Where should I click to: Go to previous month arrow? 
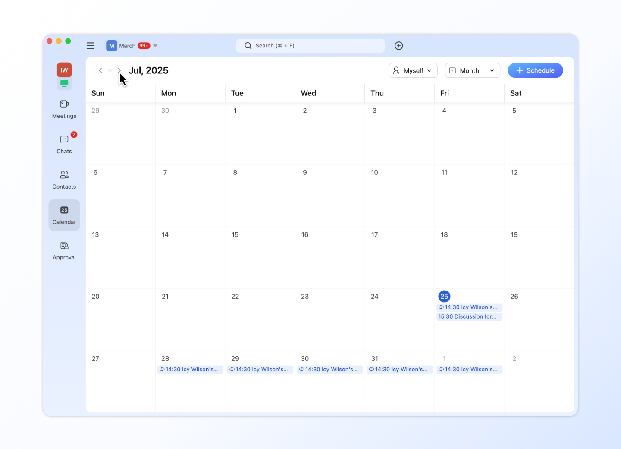[x=100, y=70]
